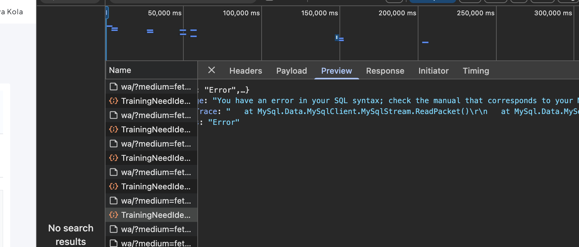Click document icon of first wa/?medium request

point(114,87)
